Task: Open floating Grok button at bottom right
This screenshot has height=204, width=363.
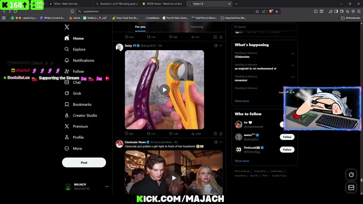Action: pyautogui.click(x=351, y=175)
